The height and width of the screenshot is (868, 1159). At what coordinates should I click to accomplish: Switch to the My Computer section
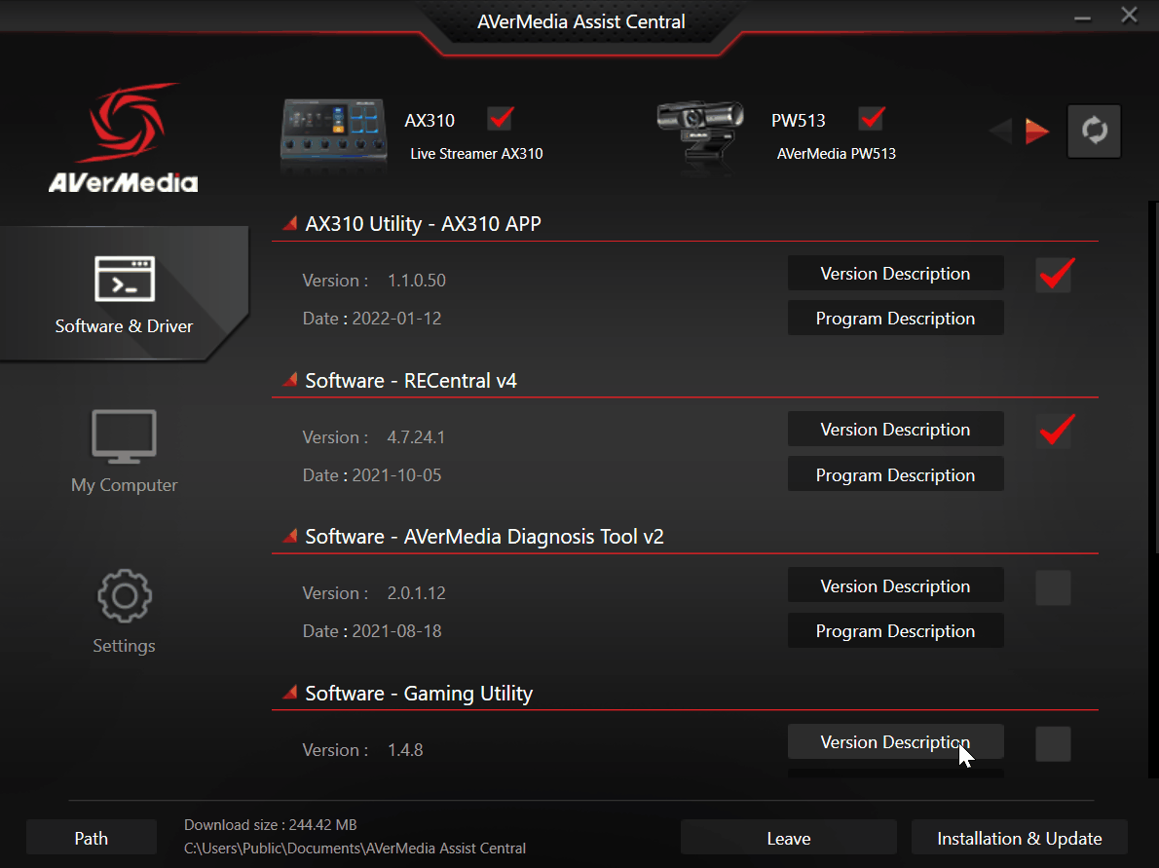tap(125, 452)
